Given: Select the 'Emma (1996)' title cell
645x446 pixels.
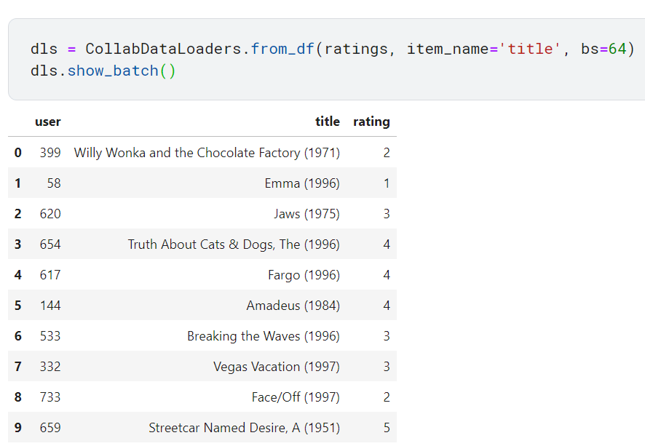Looking at the screenshot, I should point(302,183).
